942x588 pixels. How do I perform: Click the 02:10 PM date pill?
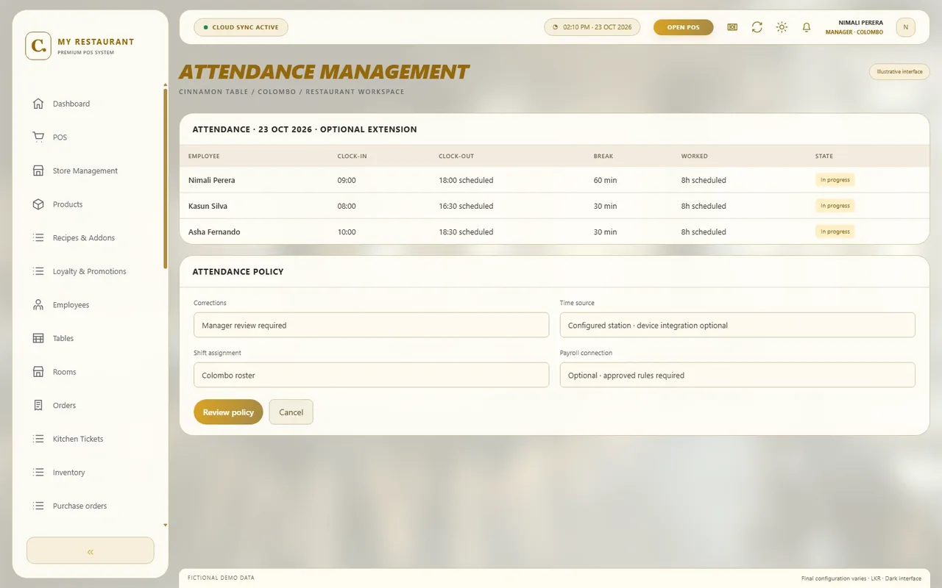[x=592, y=27]
